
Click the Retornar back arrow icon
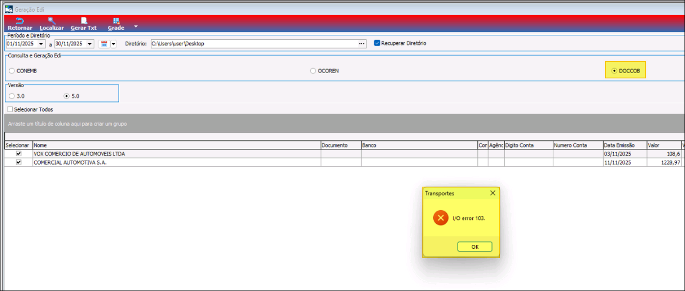(x=20, y=21)
